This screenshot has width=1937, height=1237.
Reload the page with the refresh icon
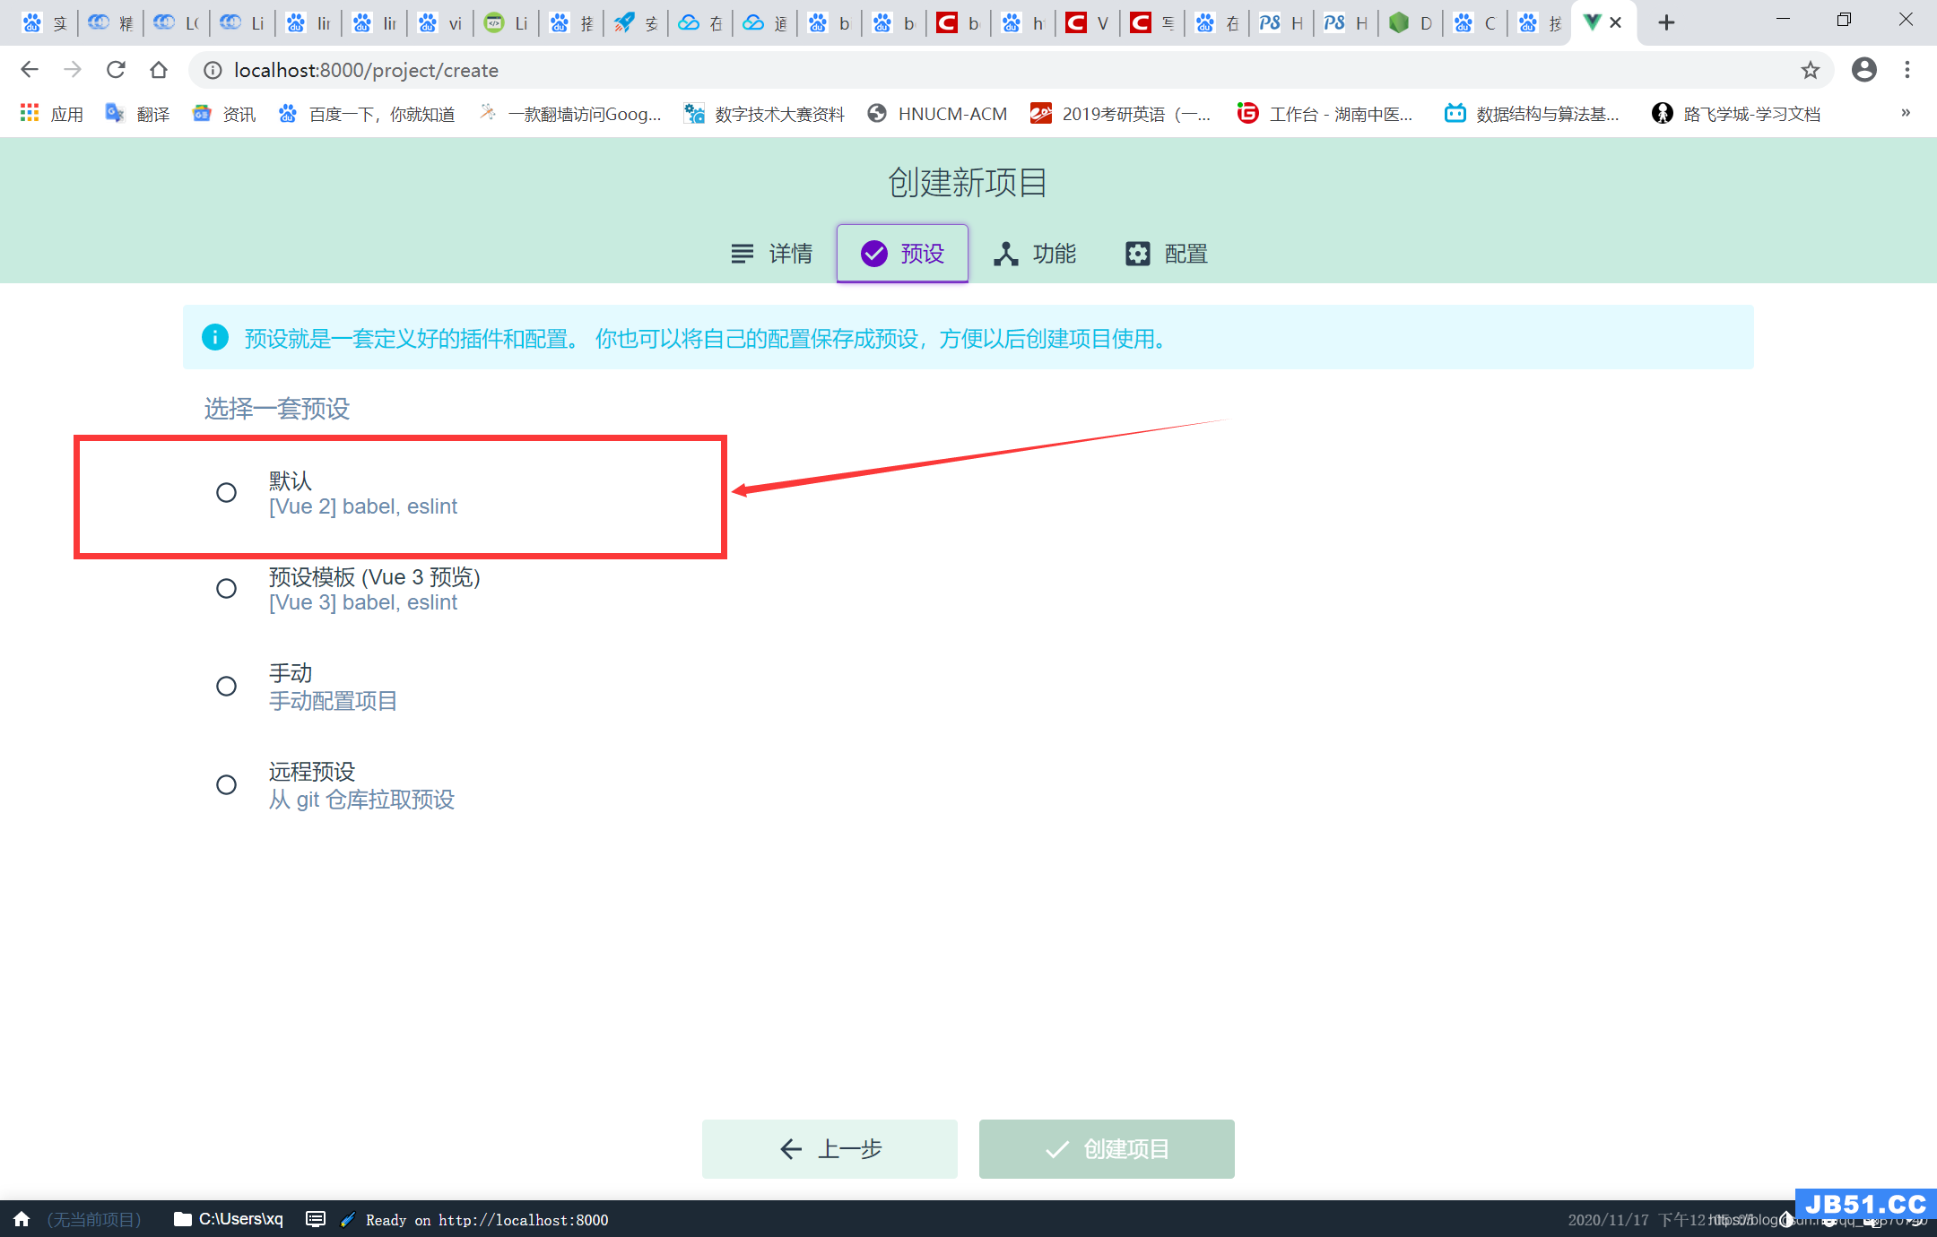pos(116,70)
